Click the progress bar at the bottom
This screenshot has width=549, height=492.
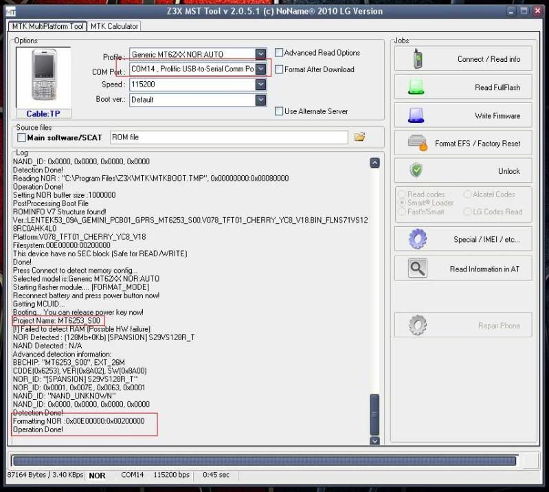click(265, 460)
